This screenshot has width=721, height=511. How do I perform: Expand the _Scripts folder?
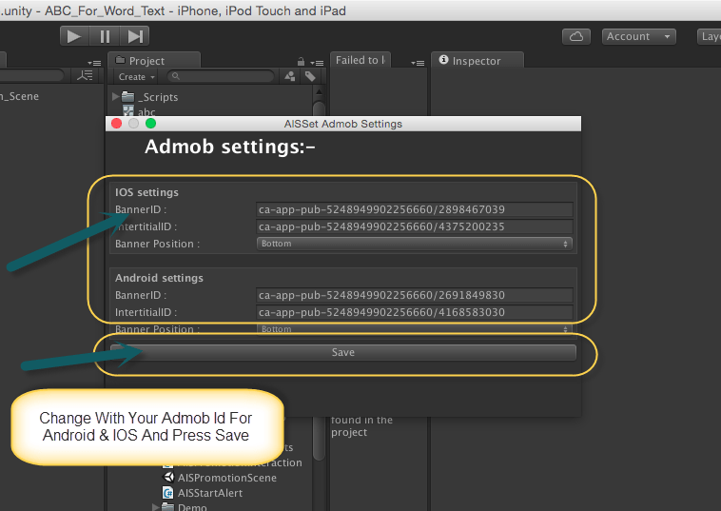[x=116, y=97]
